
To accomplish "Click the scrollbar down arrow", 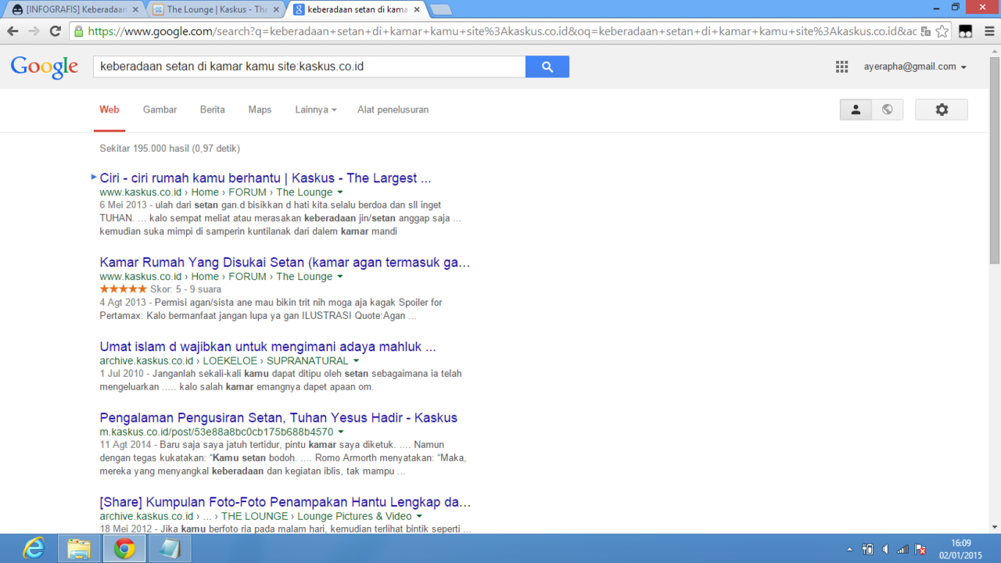I will tap(995, 527).
